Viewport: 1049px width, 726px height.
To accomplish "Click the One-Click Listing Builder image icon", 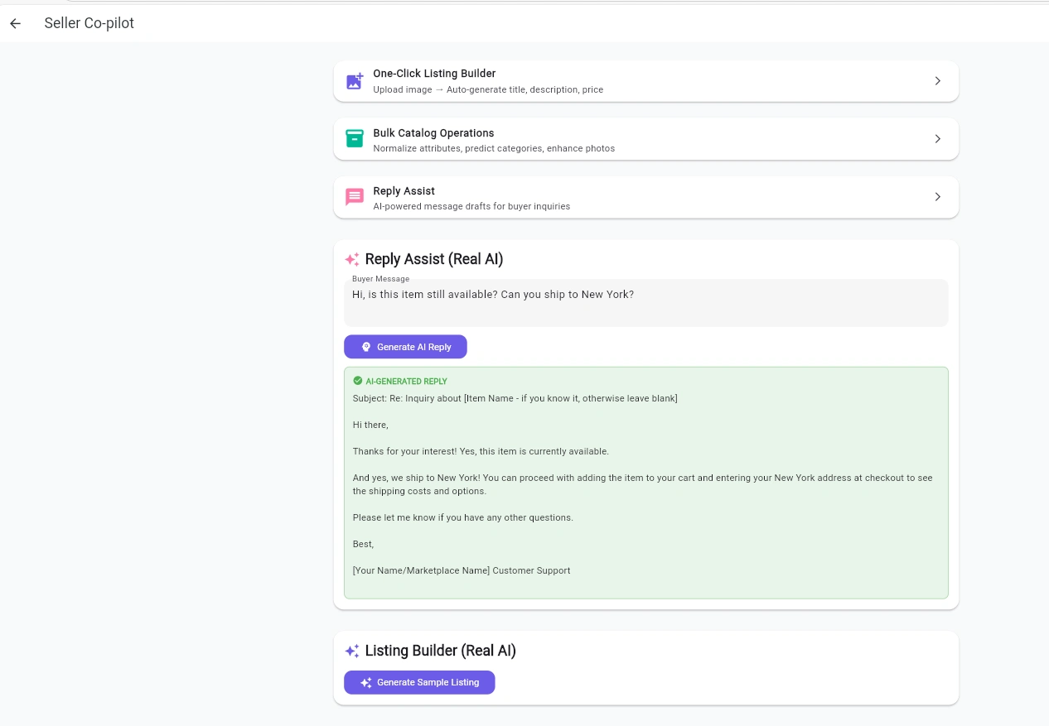I will coord(355,81).
